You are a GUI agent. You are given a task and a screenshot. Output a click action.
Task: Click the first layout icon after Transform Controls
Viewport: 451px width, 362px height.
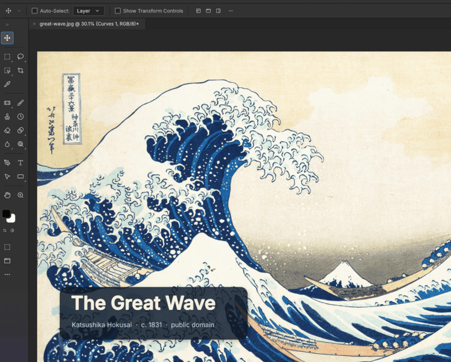198,11
